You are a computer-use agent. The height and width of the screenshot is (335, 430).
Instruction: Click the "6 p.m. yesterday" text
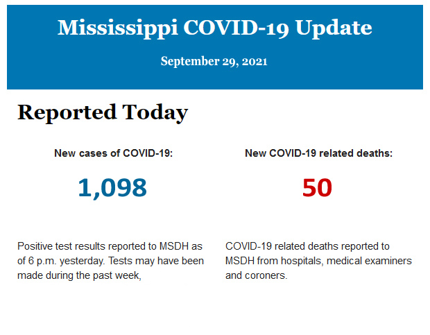(65, 261)
